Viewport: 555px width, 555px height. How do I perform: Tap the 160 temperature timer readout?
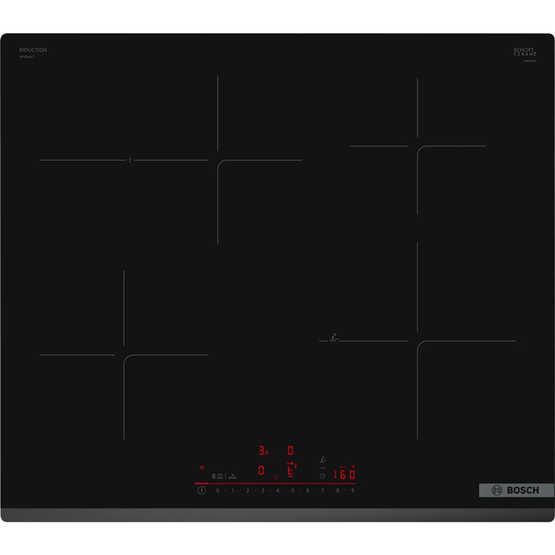(x=345, y=475)
